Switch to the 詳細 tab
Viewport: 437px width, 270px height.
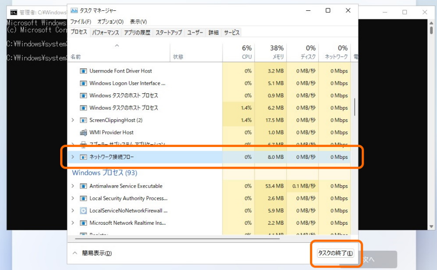214,33
